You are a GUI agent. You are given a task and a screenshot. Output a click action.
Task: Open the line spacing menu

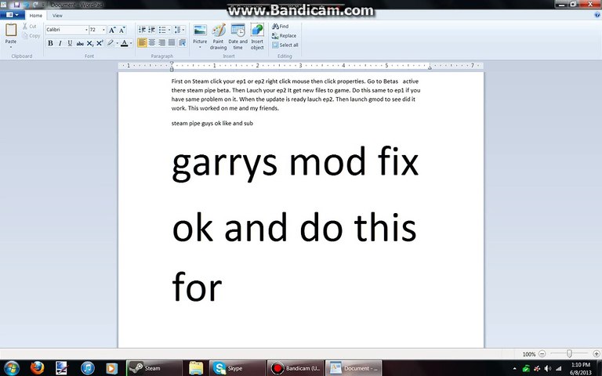(x=179, y=30)
